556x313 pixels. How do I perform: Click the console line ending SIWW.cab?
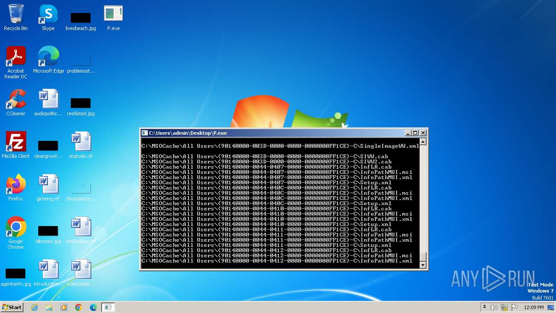(x=265, y=156)
